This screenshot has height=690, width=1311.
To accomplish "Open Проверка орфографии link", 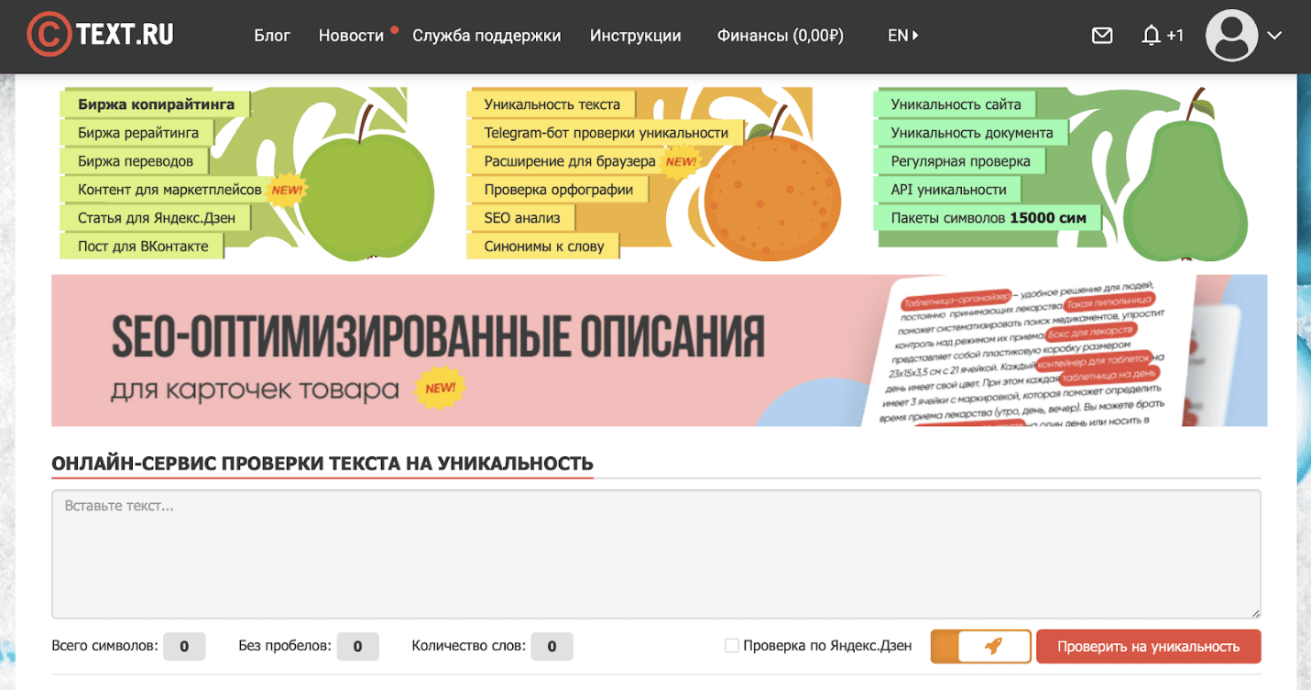I will (558, 190).
